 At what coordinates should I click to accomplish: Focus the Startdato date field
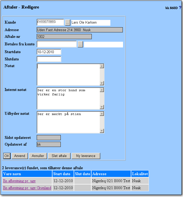pos(49,52)
